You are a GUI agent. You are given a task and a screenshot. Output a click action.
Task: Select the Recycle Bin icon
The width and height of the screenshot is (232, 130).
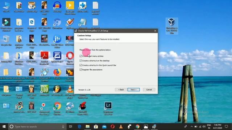click(6, 40)
